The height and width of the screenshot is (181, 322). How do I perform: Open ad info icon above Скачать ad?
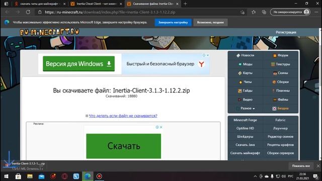pyautogui.click(x=157, y=127)
